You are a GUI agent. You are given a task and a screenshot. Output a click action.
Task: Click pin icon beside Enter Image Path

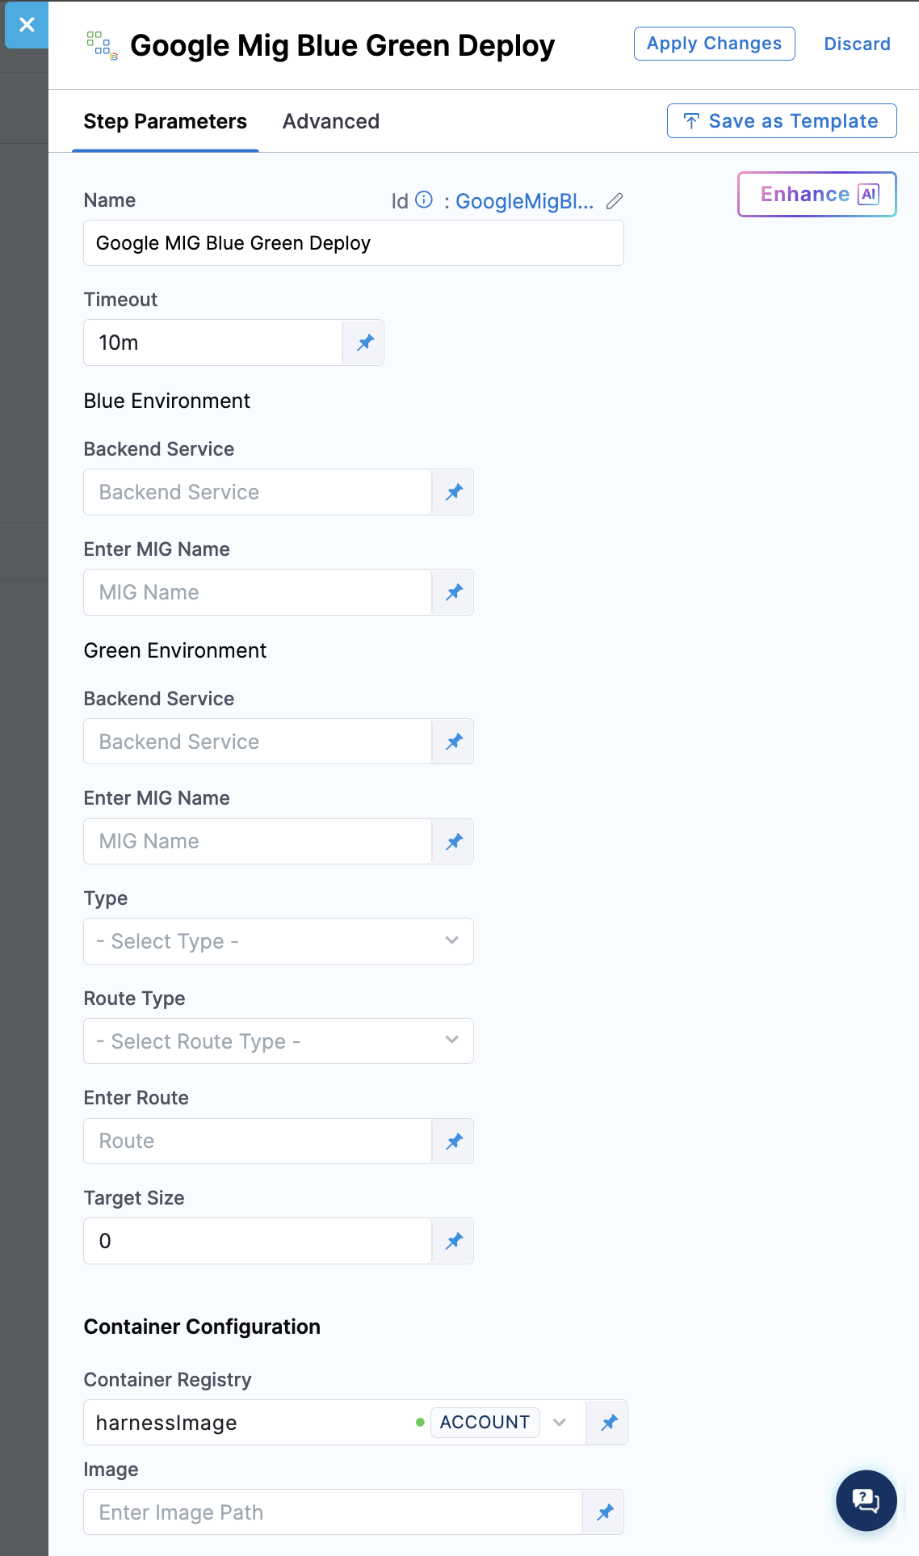point(604,1512)
